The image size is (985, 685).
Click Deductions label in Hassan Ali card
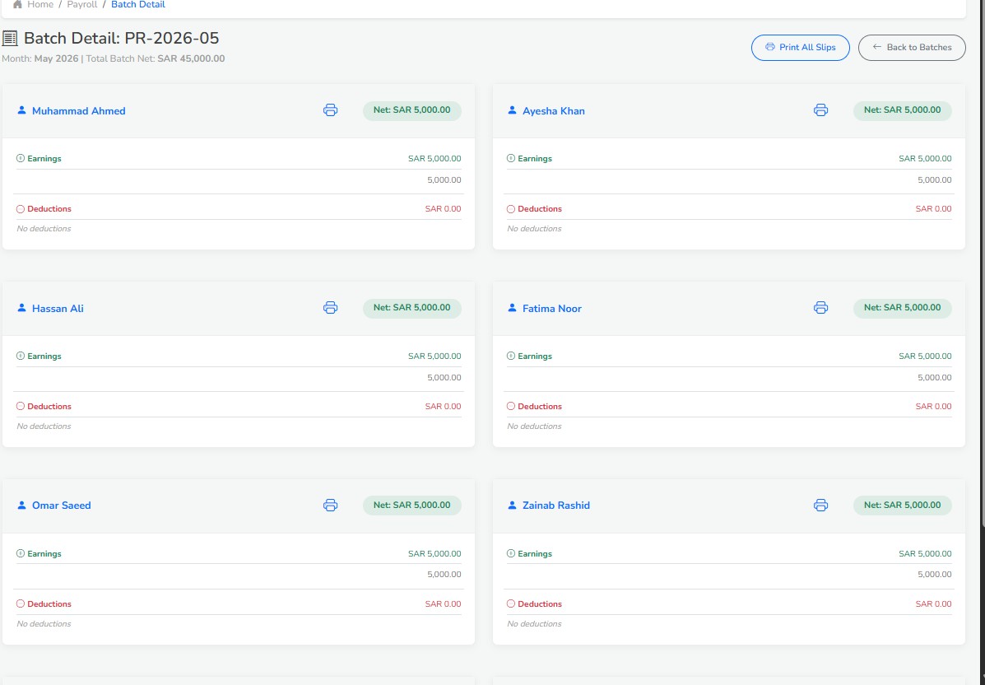49,407
